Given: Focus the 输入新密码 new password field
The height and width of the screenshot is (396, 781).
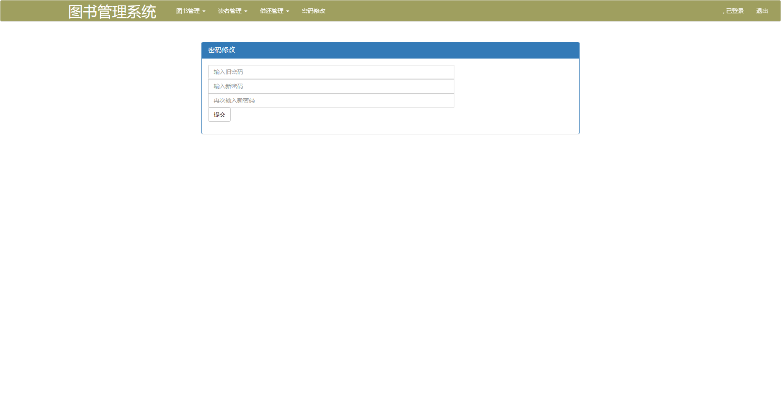Looking at the screenshot, I should [x=331, y=86].
